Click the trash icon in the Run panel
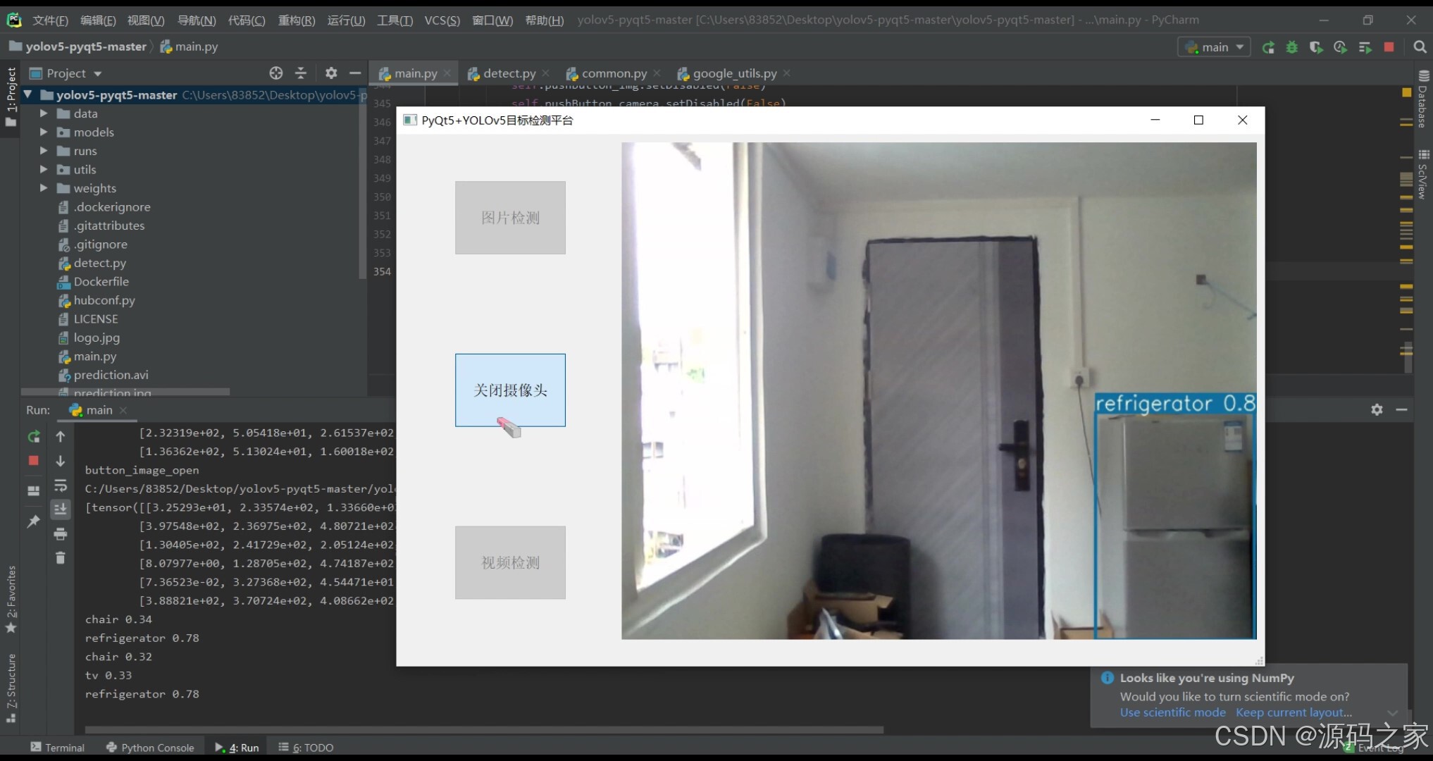1433x761 pixels. (x=61, y=558)
